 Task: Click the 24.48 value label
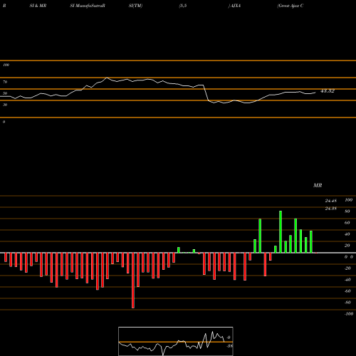331,201
